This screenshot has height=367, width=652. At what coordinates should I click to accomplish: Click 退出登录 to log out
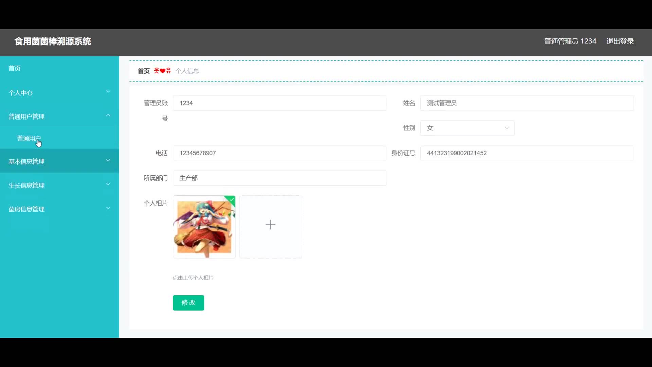pos(620,41)
